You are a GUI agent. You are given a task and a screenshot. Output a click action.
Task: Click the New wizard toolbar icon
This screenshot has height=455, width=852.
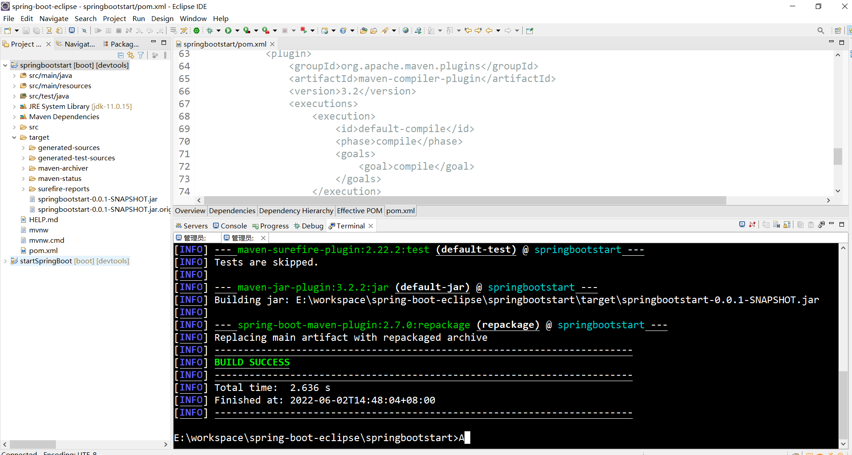click(x=8, y=30)
